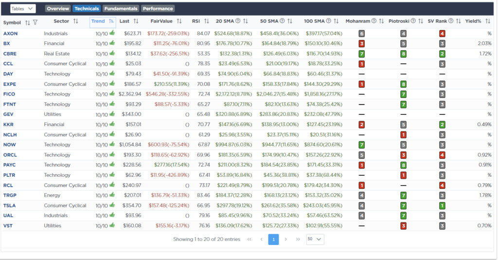Screen dimensions: 498x260
Task: Click the 'Showing 1 to 20 of 20 entries' text
Action: pos(207,240)
